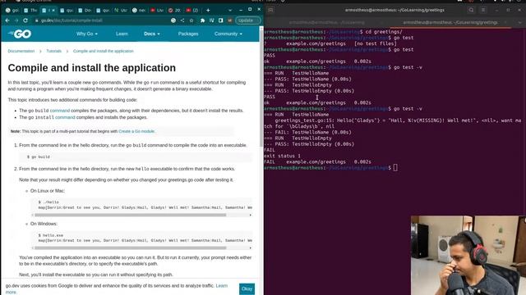Image resolution: width=526 pixels, height=295 pixels.
Task: Go back in Chrome browser
Action: (x=7, y=20)
